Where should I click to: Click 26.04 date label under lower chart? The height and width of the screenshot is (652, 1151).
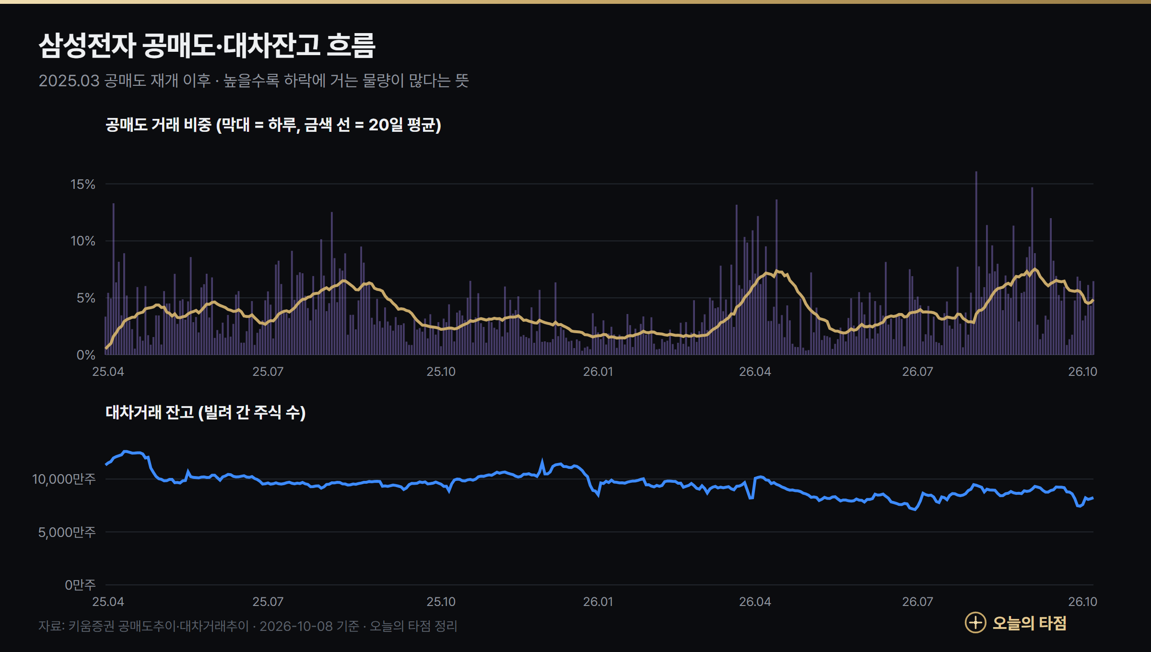[755, 602]
